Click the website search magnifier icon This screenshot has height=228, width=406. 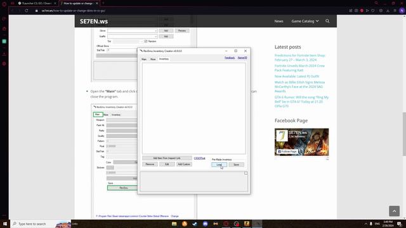(x=327, y=21)
